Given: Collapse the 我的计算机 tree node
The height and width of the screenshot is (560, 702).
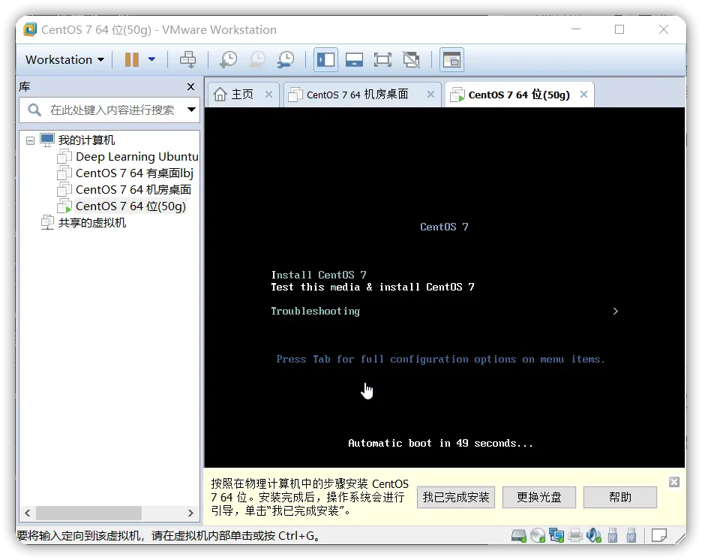Looking at the screenshot, I should click(30, 140).
